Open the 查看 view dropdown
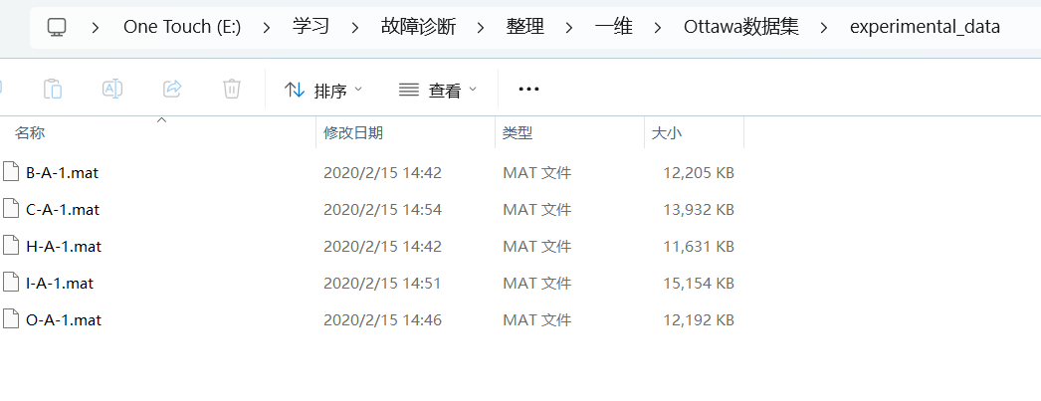This screenshot has height=401, width=1041. click(x=438, y=90)
